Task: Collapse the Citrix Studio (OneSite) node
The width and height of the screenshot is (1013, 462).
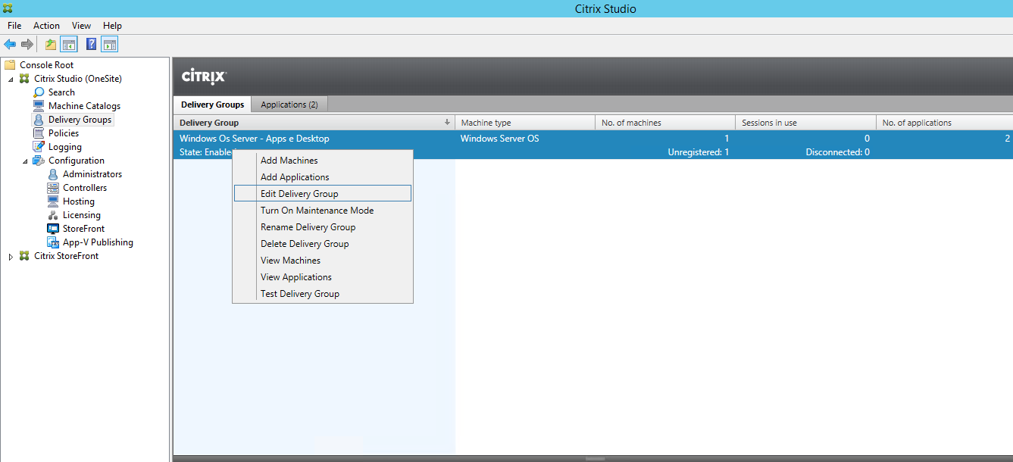Action: [11, 79]
